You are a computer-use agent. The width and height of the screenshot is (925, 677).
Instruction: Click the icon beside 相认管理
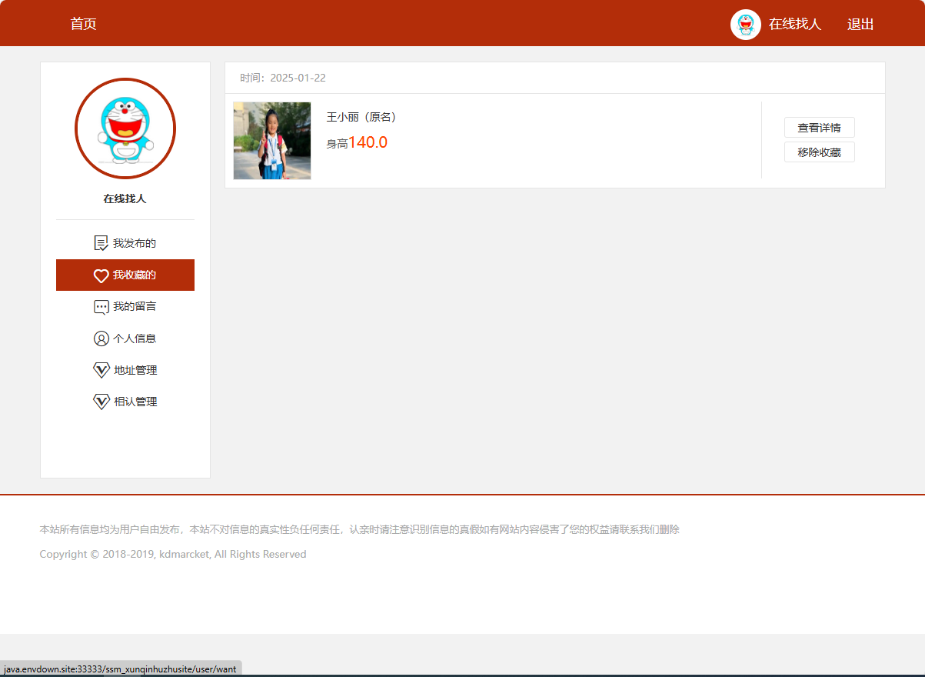pyautogui.click(x=101, y=401)
